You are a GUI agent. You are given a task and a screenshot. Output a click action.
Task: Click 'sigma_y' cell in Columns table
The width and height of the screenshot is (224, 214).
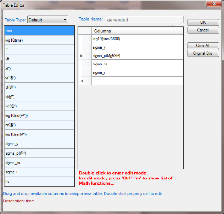pyautogui.click(x=137, y=47)
